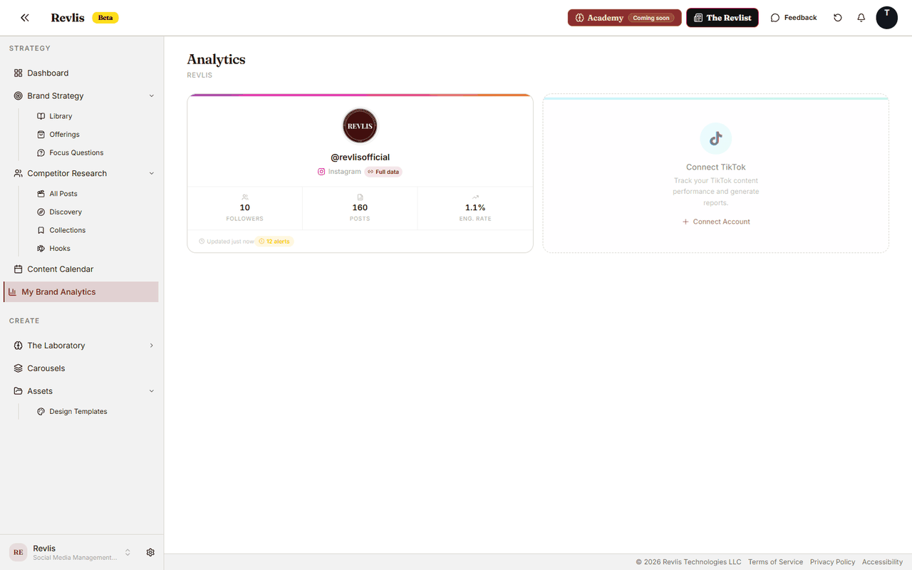
Task: Click the Brand Strategy target icon
Action: click(19, 95)
